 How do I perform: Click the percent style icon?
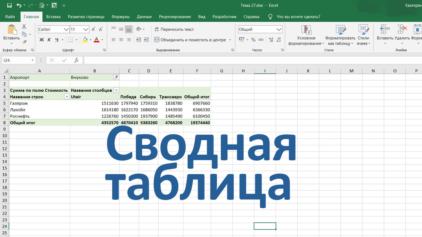(253, 40)
